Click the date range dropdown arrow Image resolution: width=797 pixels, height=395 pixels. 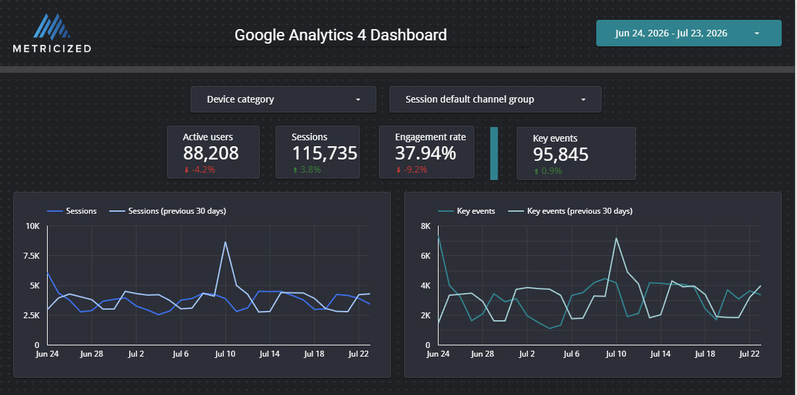click(757, 33)
